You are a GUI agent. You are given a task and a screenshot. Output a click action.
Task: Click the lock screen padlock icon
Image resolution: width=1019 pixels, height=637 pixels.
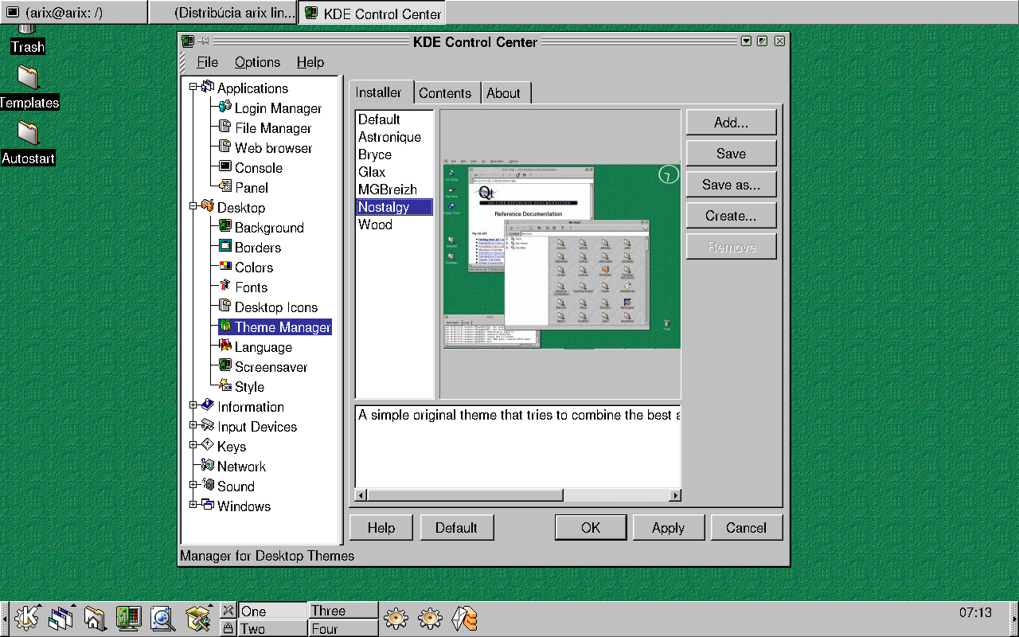[228, 628]
